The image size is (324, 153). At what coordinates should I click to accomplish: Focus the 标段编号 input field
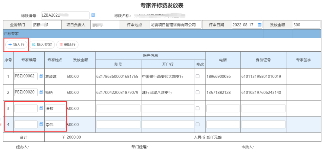pos(65,15)
